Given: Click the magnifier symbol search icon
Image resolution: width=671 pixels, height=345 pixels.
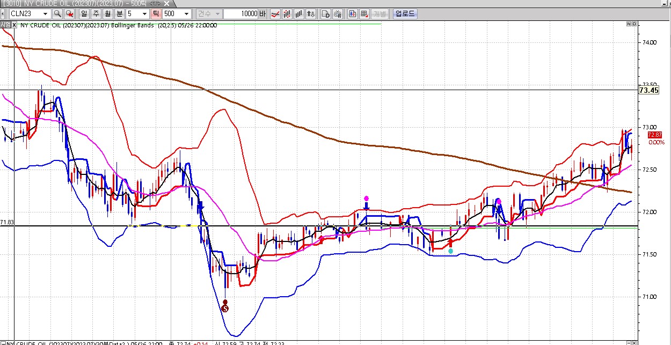Looking at the screenshot, I should pyautogui.click(x=57, y=13).
